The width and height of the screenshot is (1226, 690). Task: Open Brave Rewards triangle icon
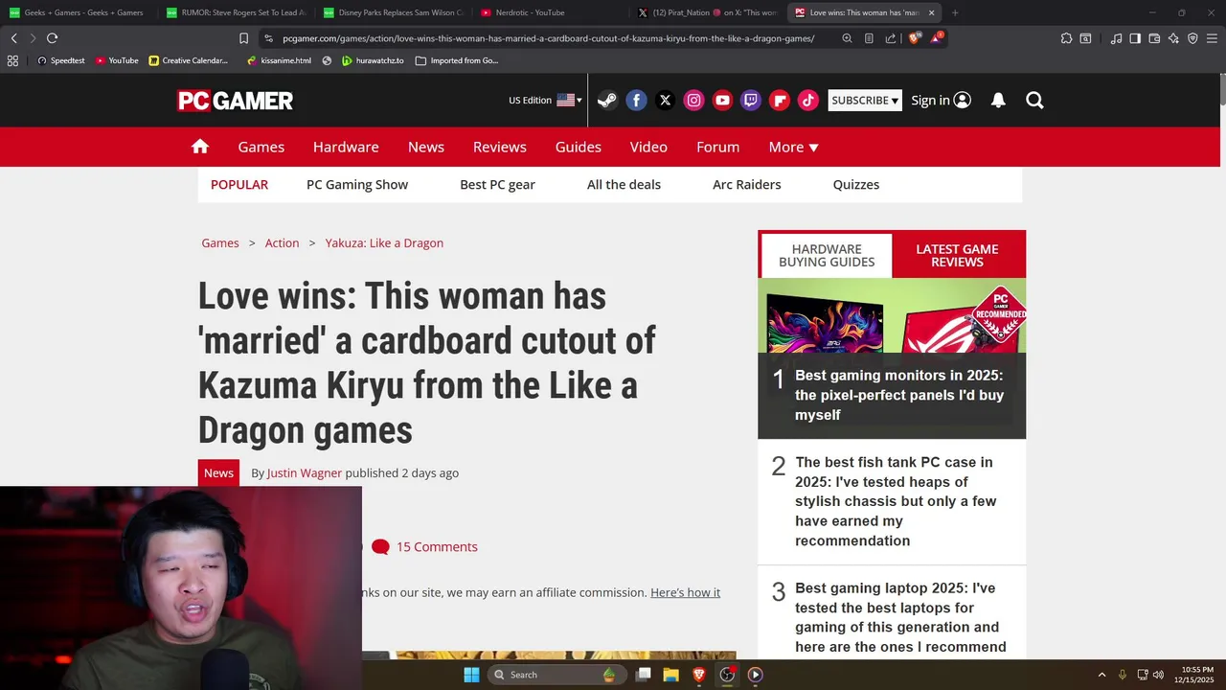point(937,38)
